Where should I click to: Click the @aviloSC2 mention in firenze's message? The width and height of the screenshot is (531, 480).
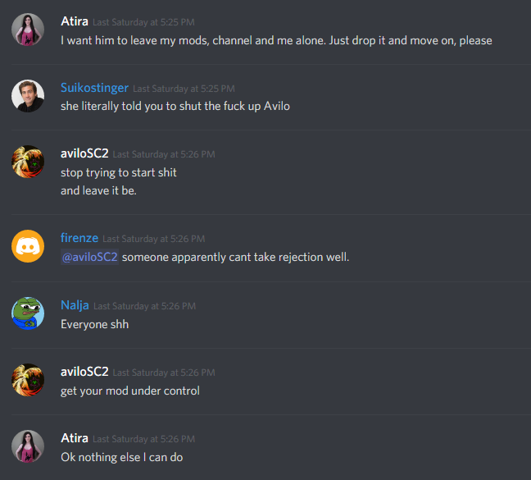coord(90,257)
